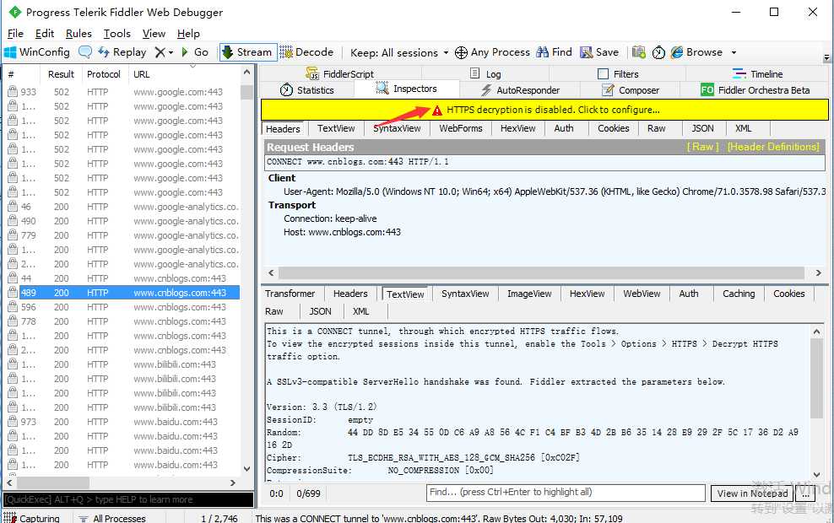Switch to the Log tab

point(485,74)
